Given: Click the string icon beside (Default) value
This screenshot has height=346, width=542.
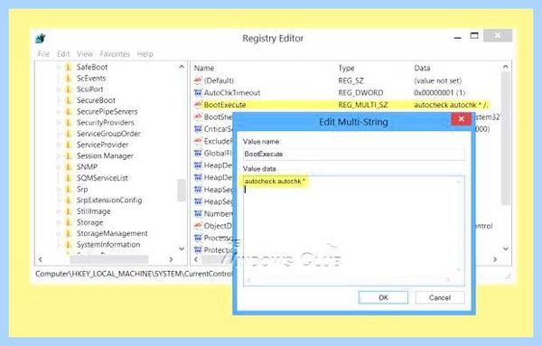Looking at the screenshot, I should point(198,80).
